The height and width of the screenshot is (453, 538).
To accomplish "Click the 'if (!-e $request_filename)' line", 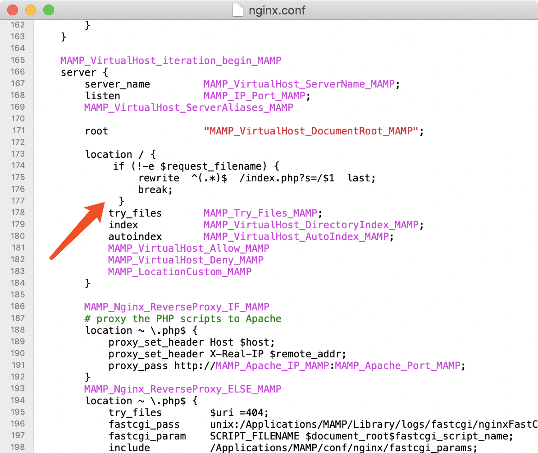I will (x=196, y=166).
